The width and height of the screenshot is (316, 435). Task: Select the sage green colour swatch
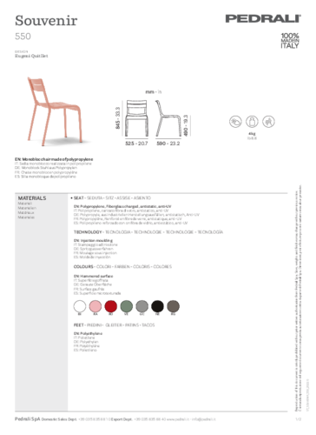pos(127,306)
